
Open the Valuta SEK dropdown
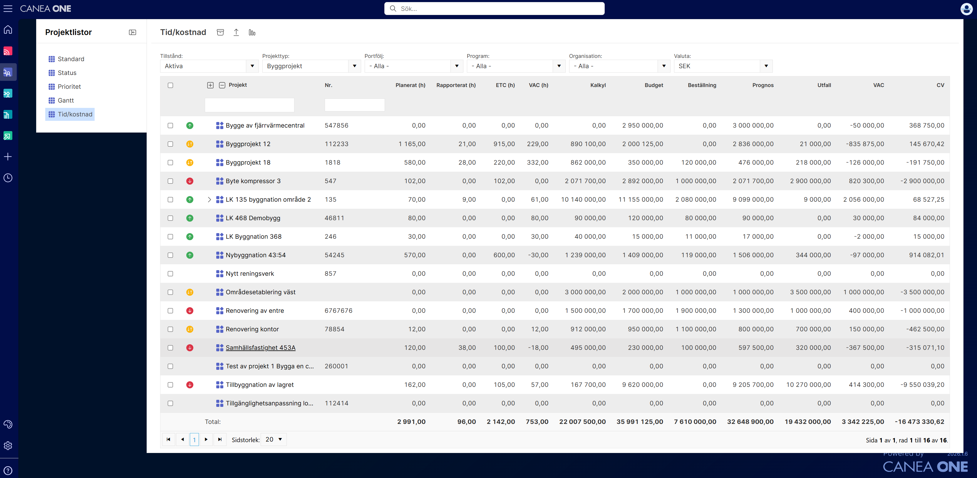tap(723, 66)
